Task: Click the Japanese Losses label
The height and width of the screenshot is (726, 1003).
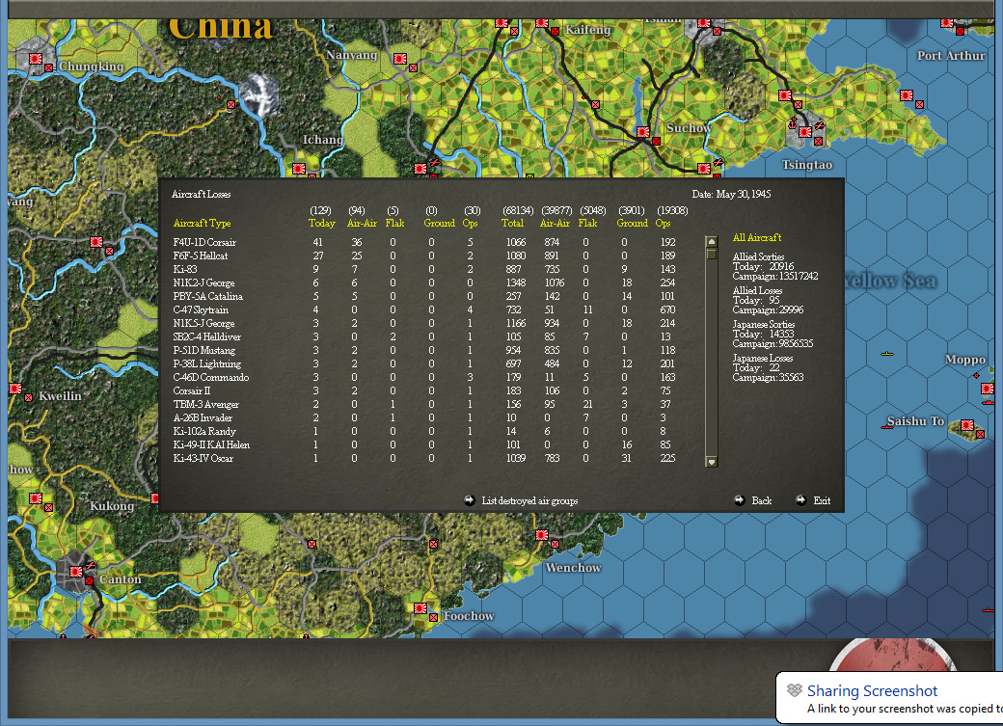Action: (x=763, y=359)
